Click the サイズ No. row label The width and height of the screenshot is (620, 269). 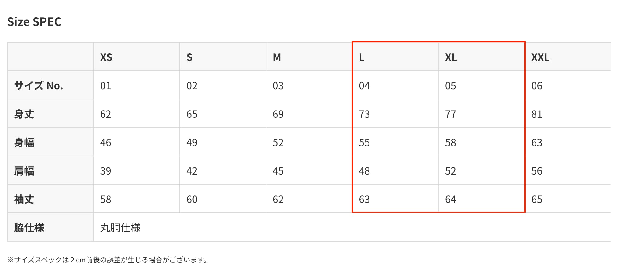pyautogui.click(x=39, y=86)
